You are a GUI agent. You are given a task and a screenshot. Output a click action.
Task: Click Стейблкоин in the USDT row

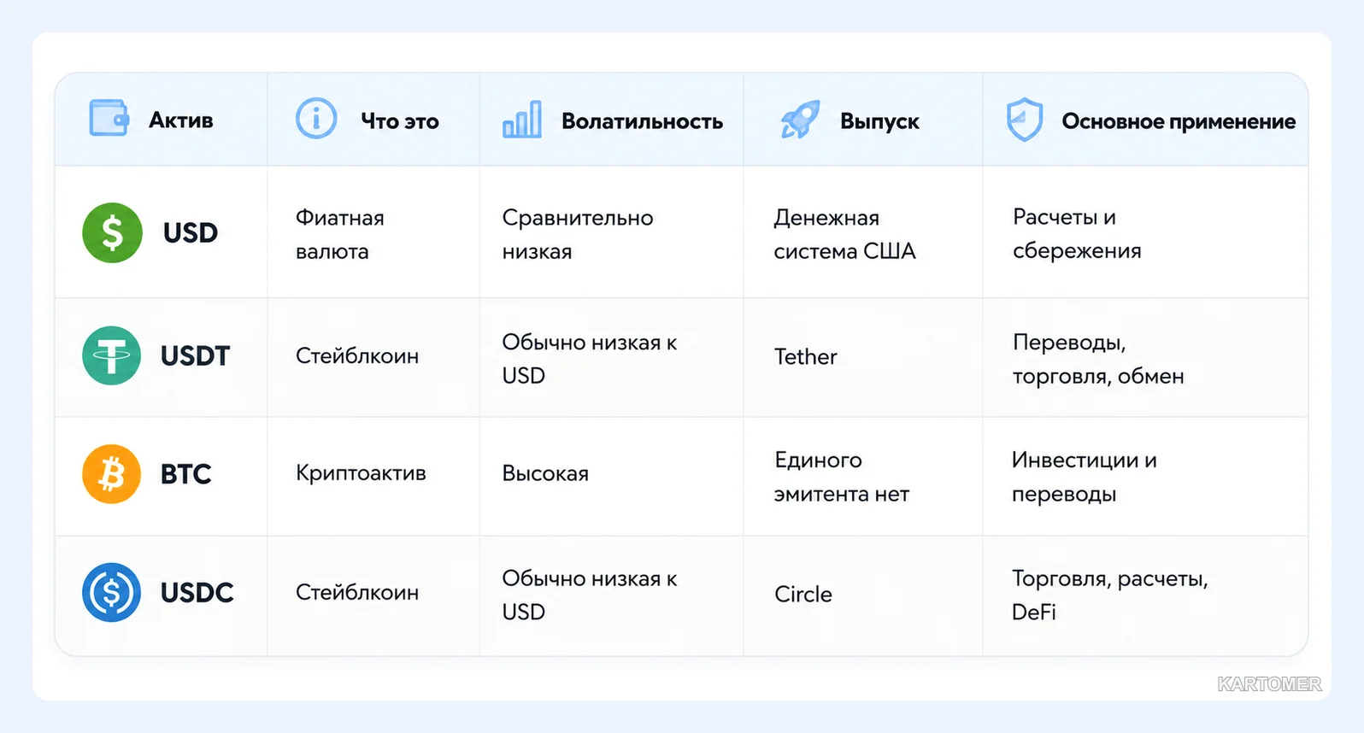coord(357,356)
